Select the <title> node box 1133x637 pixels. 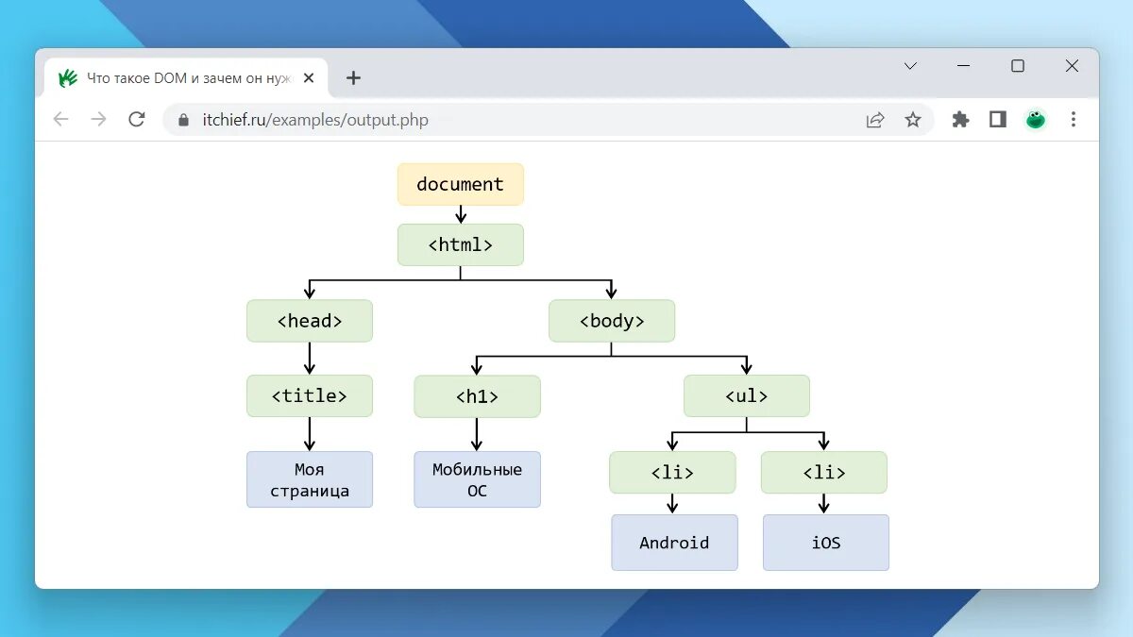pos(310,396)
